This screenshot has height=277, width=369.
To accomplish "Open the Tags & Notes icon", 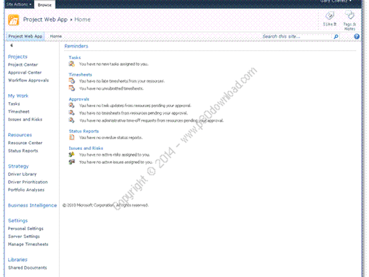I will click(x=349, y=16).
